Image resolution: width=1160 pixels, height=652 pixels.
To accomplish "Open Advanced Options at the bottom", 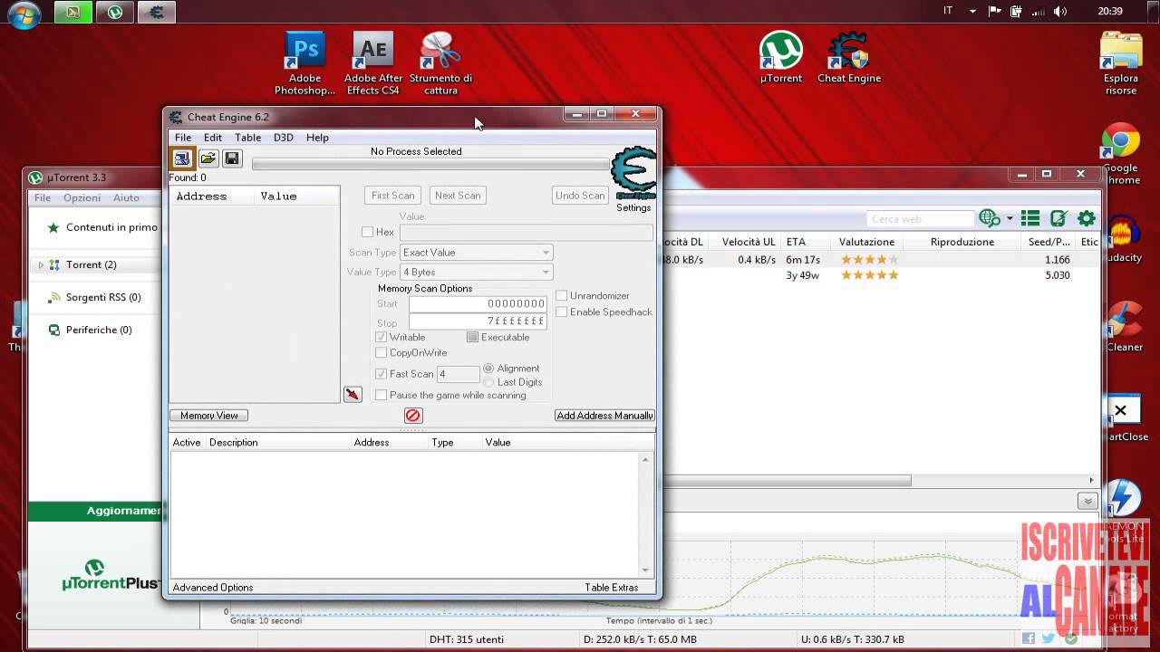I will pyautogui.click(x=213, y=588).
